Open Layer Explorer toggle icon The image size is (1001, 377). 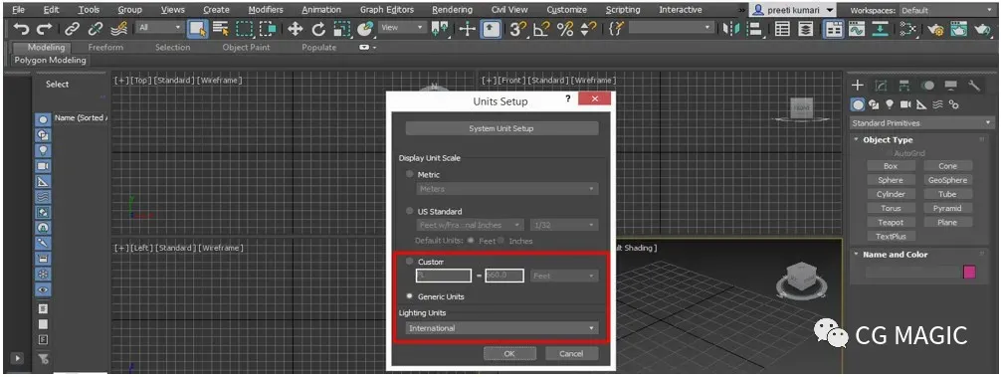pos(806,29)
